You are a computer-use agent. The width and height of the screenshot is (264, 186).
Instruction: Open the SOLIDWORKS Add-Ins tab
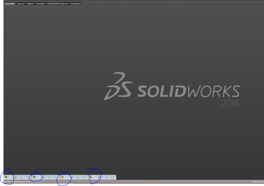(57, 4)
